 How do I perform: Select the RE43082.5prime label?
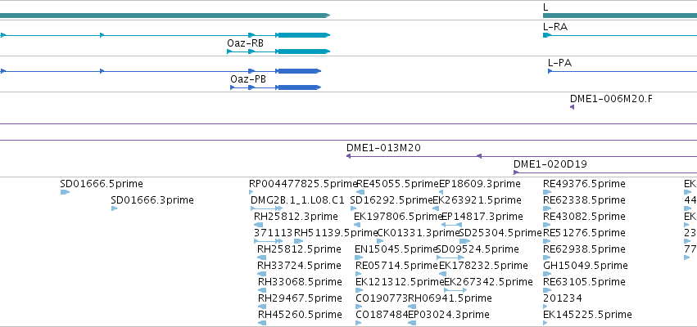(x=584, y=217)
